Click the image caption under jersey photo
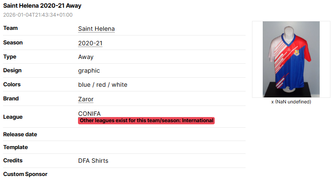The image size is (333, 179). click(x=291, y=102)
